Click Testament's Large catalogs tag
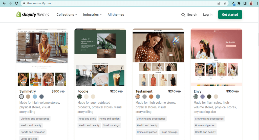 click(x=169, y=132)
